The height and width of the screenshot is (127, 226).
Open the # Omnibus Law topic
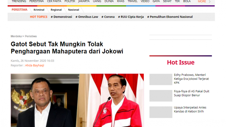(87, 17)
